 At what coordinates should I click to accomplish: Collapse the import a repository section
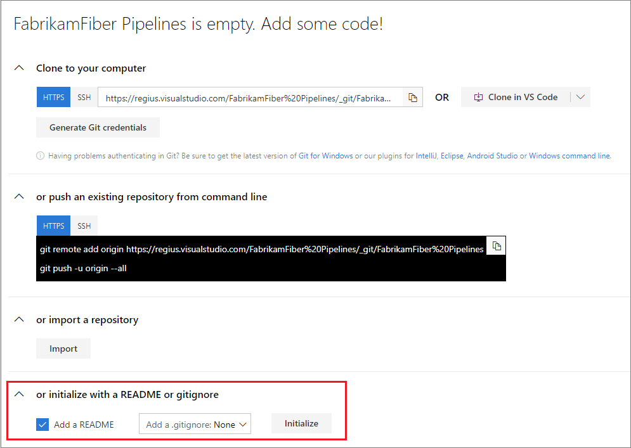point(20,320)
